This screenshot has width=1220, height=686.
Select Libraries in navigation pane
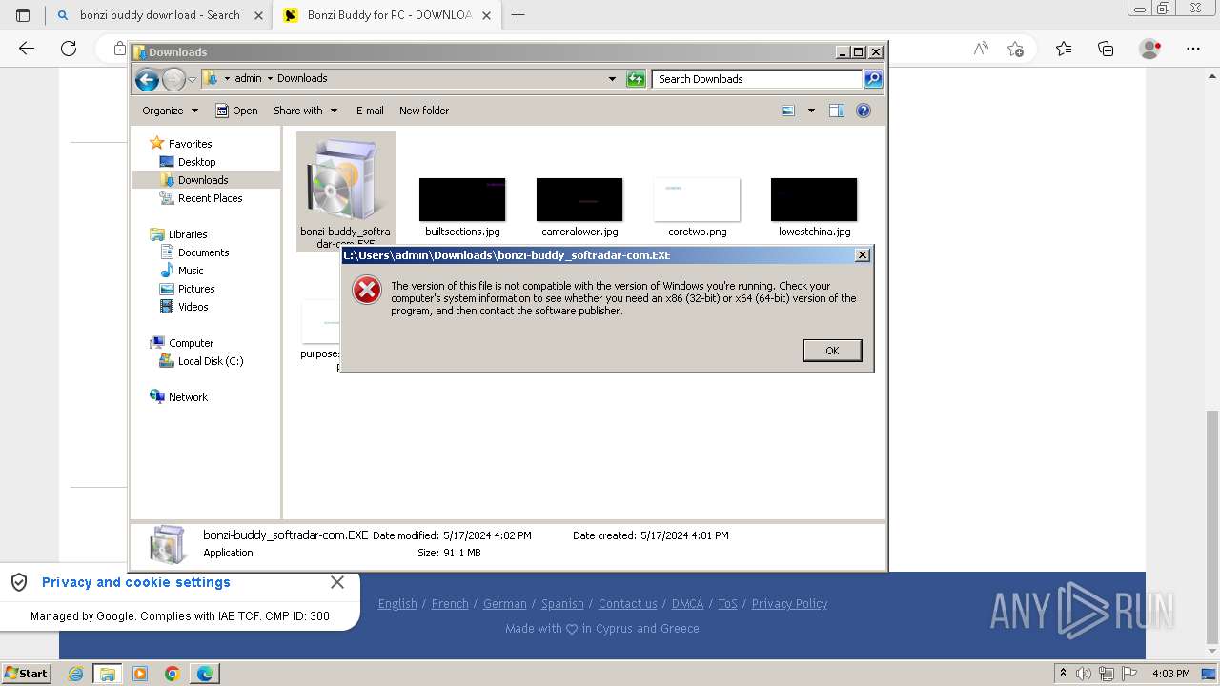tap(188, 234)
